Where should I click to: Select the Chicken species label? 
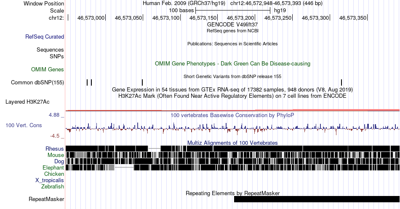coord(54,174)
